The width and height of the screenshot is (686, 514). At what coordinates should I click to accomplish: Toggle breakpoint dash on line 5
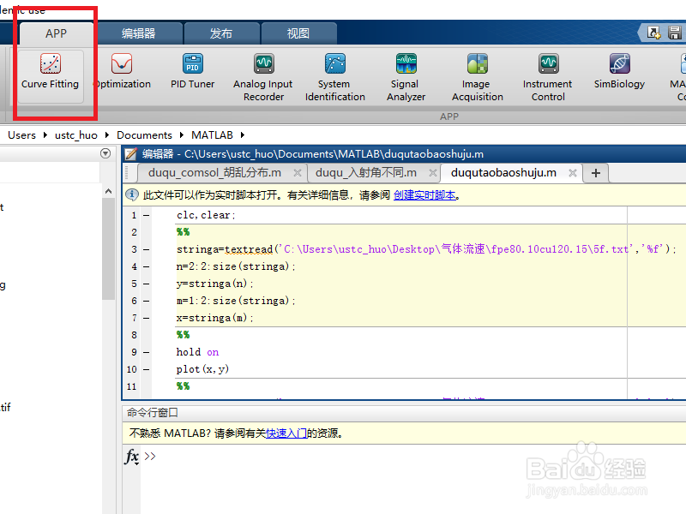coord(146,284)
